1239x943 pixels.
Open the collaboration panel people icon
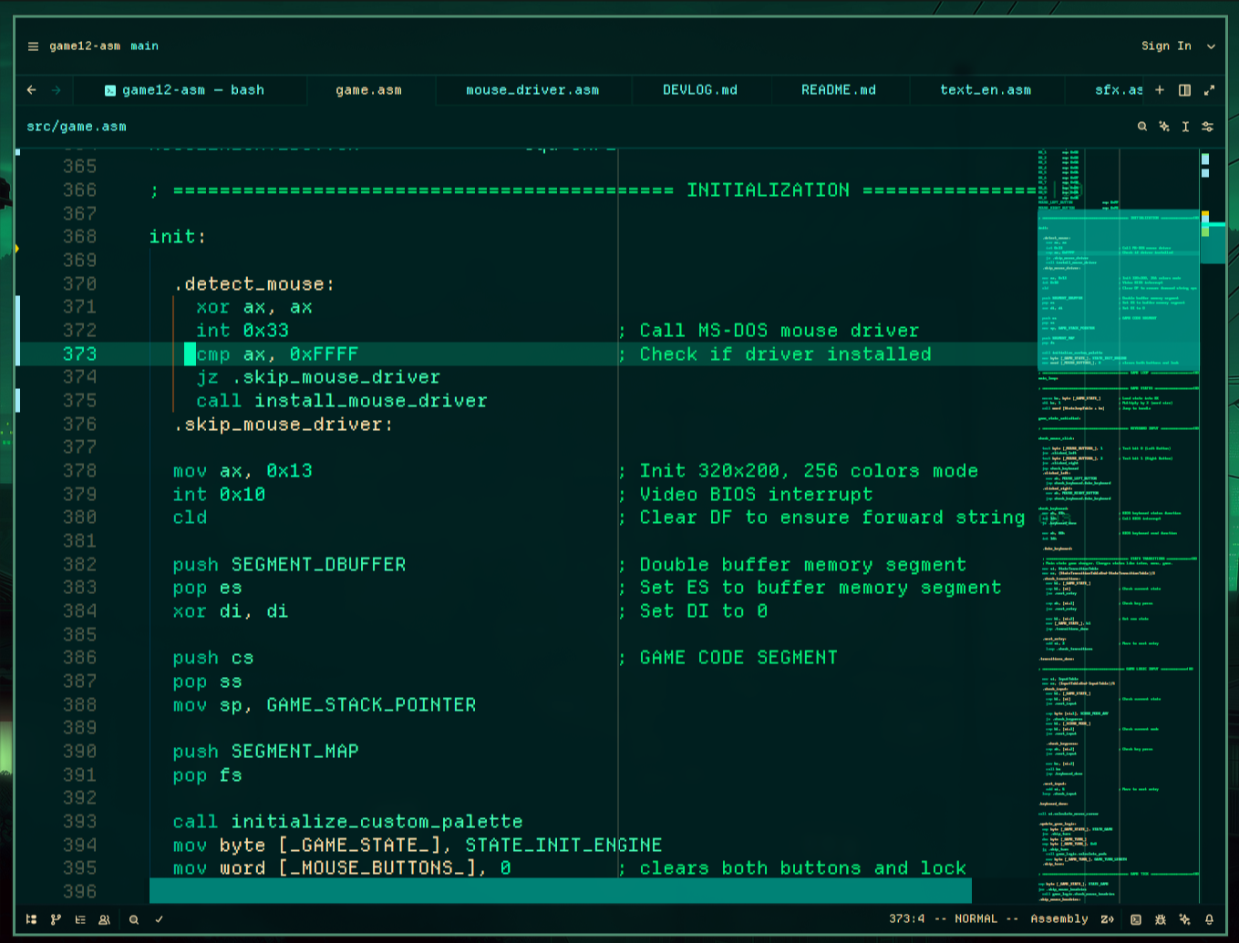[x=105, y=919]
